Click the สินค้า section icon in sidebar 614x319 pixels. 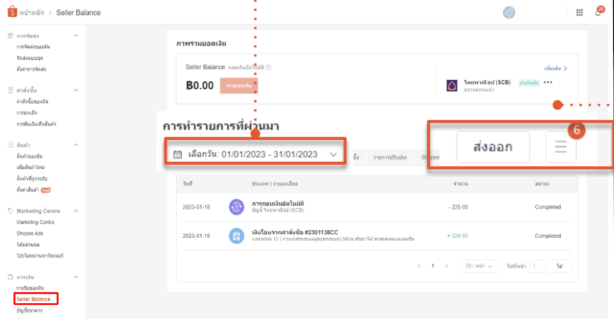tap(10, 145)
